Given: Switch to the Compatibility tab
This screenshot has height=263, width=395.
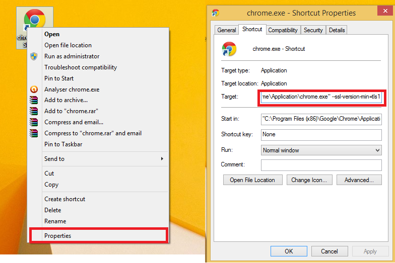Looking at the screenshot, I should (x=283, y=30).
